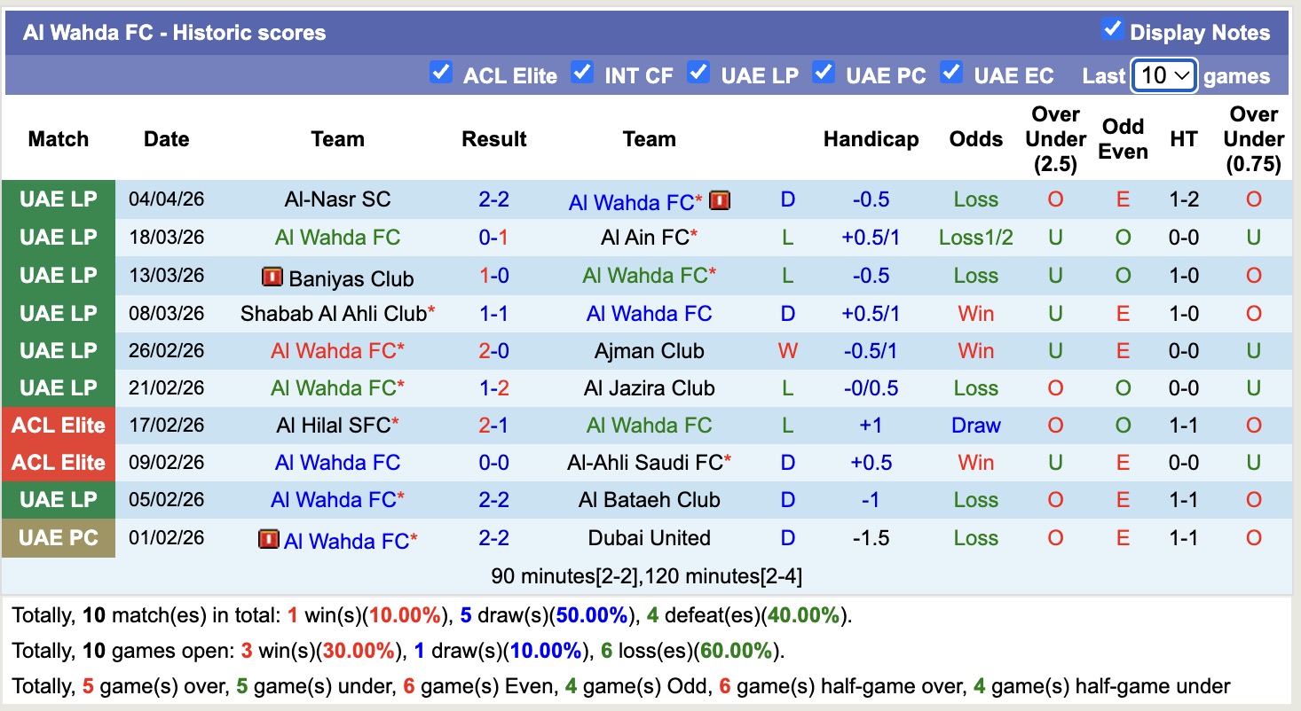This screenshot has height=711, width=1301.
Task: Click the UAE PC badge on the 01/02/26 row
Action: (x=59, y=537)
